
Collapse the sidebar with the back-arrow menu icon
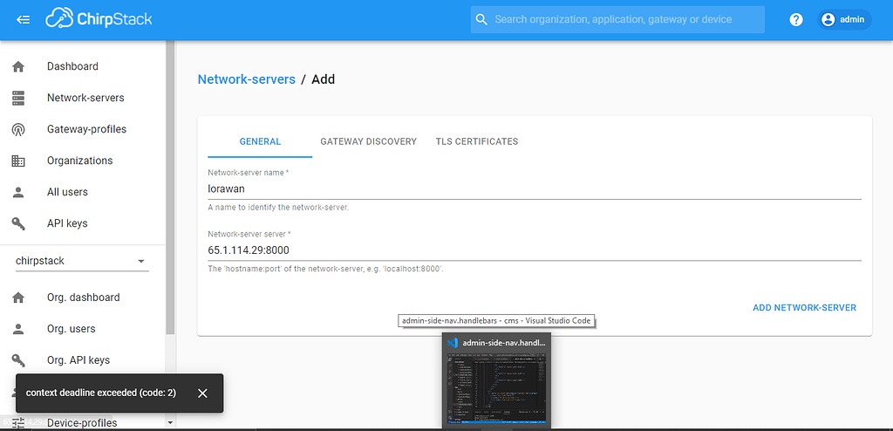(x=24, y=20)
